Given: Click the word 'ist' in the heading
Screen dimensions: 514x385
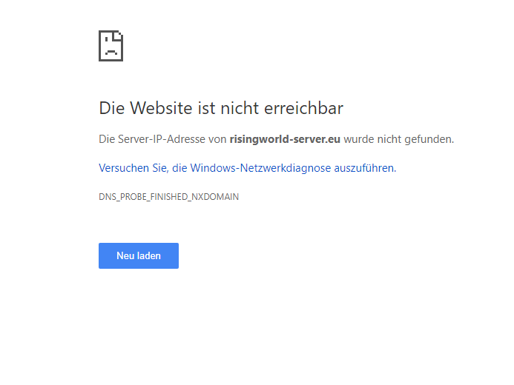Looking at the screenshot, I should (x=205, y=108).
